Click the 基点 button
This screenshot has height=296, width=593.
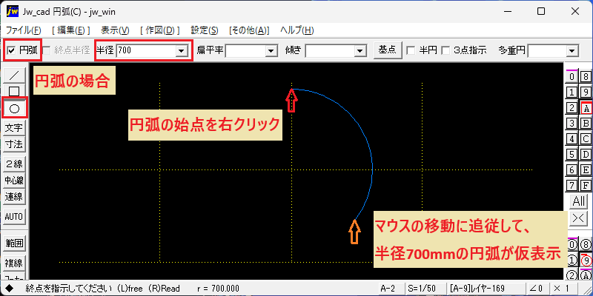click(388, 50)
